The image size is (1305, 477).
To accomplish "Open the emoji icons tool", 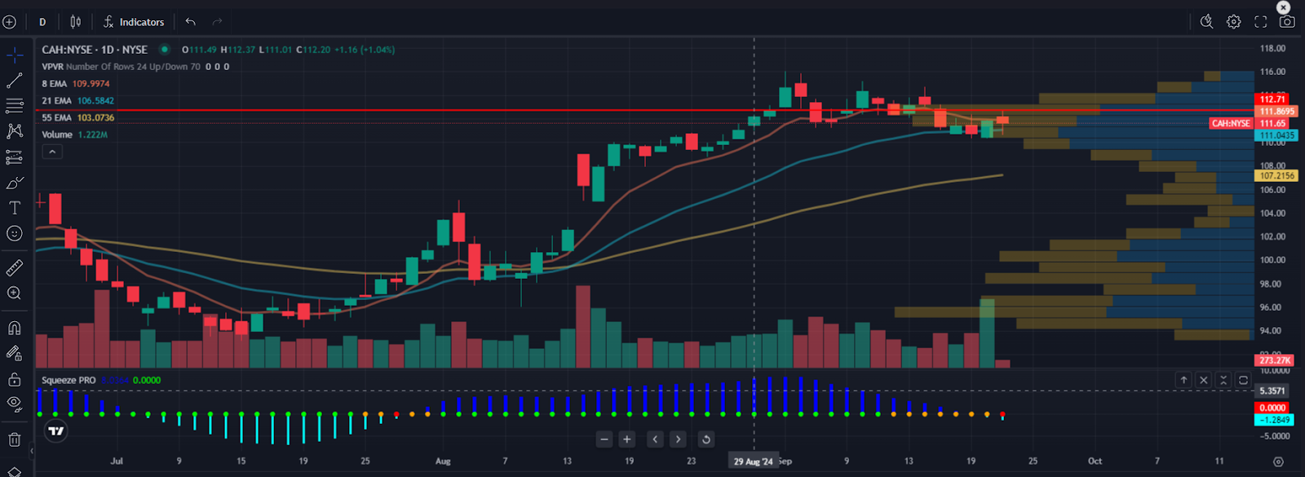I will tap(15, 234).
